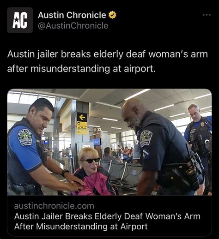Click 'After Misunderstanding at Airport' headline line
The height and width of the screenshot is (239, 219).
pyautogui.click(x=81, y=226)
